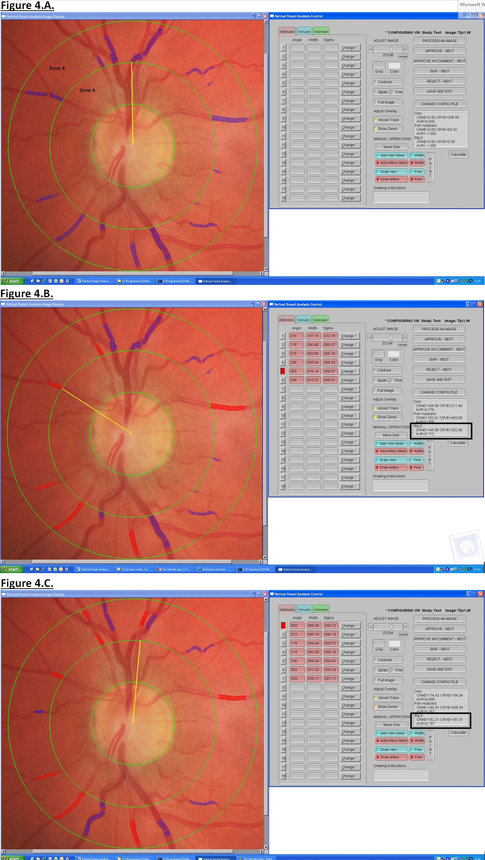Click Zone B label in Figure 4.A image

pyautogui.click(x=57, y=68)
